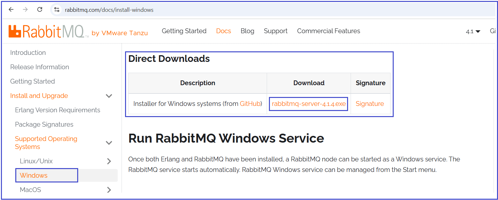Expand the Linux/Unix submenu

click(109, 161)
